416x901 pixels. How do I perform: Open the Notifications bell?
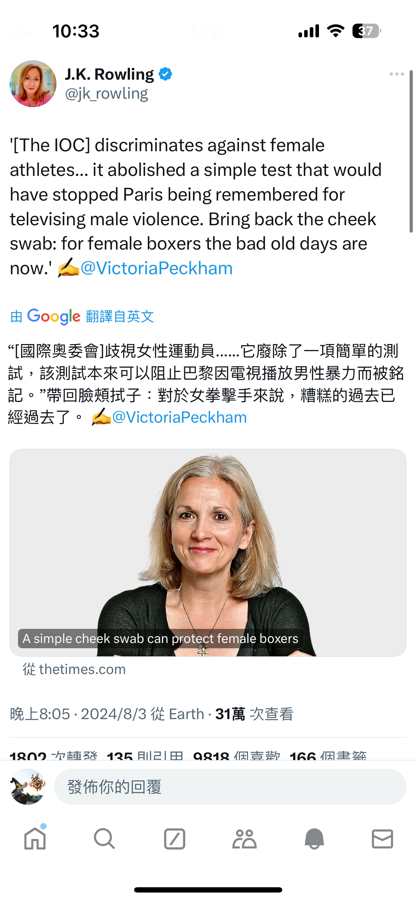[x=314, y=839]
